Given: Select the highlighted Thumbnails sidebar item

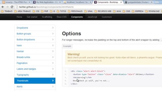Looking at the screenshot, I should pyautogui.click(x=35, y=81).
